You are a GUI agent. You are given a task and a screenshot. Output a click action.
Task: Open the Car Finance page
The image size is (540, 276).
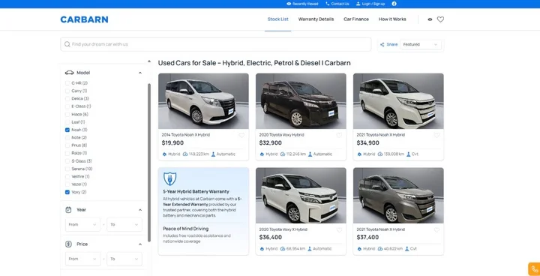tap(356, 19)
